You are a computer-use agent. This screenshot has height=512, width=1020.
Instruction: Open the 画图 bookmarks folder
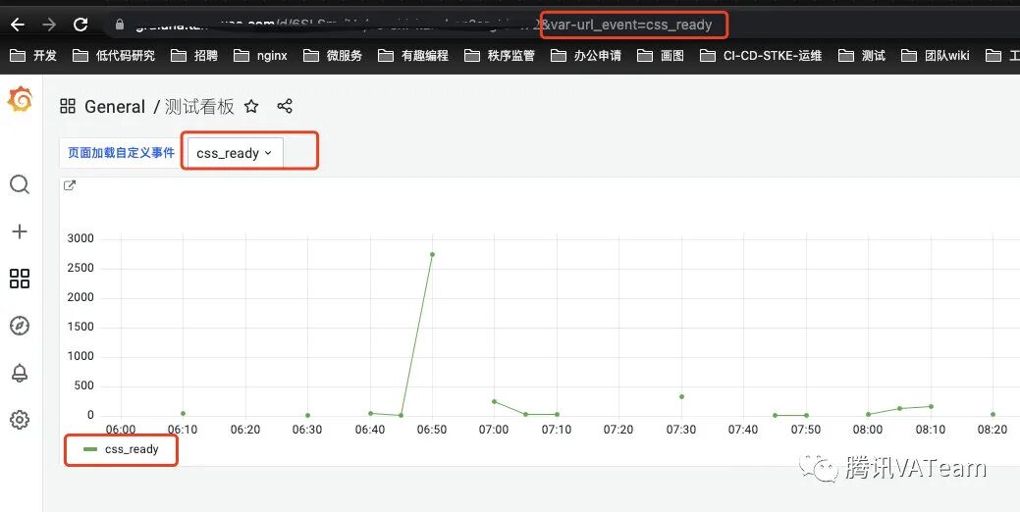(661, 56)
